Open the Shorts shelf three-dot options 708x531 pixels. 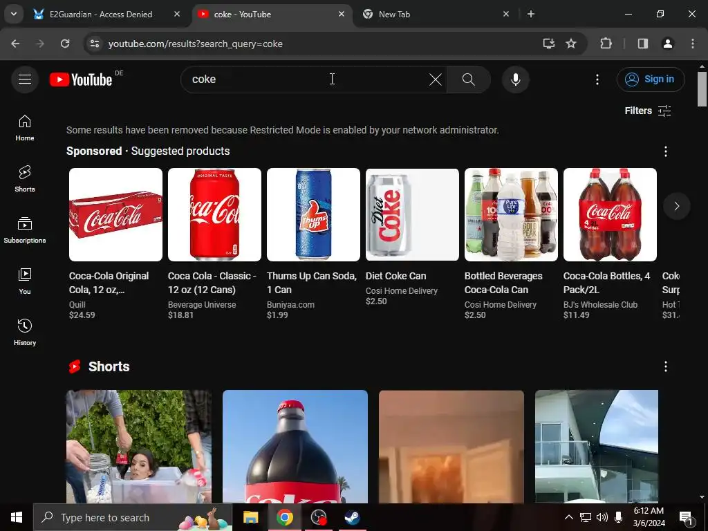point(665,366)
